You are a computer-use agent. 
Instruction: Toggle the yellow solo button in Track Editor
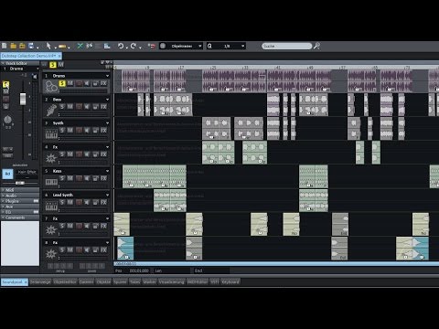(5, 84)
